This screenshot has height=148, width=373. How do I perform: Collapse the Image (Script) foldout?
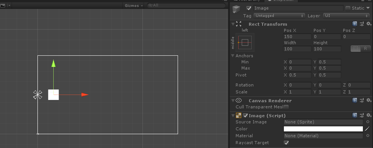point(232,116)
